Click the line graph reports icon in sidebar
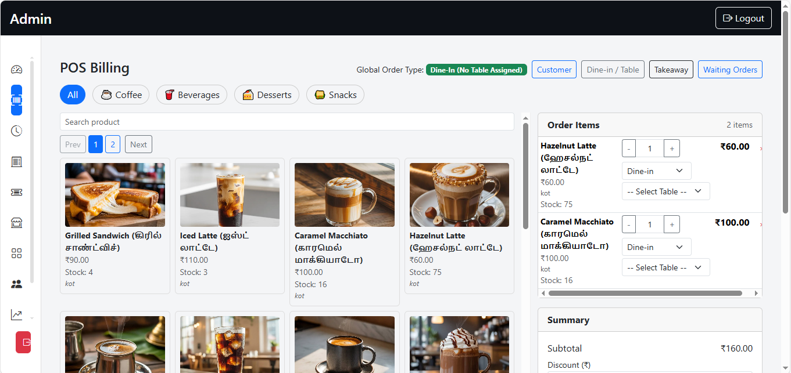The height and width of the screenshot is (373, 791). click(x=16, y=315)
